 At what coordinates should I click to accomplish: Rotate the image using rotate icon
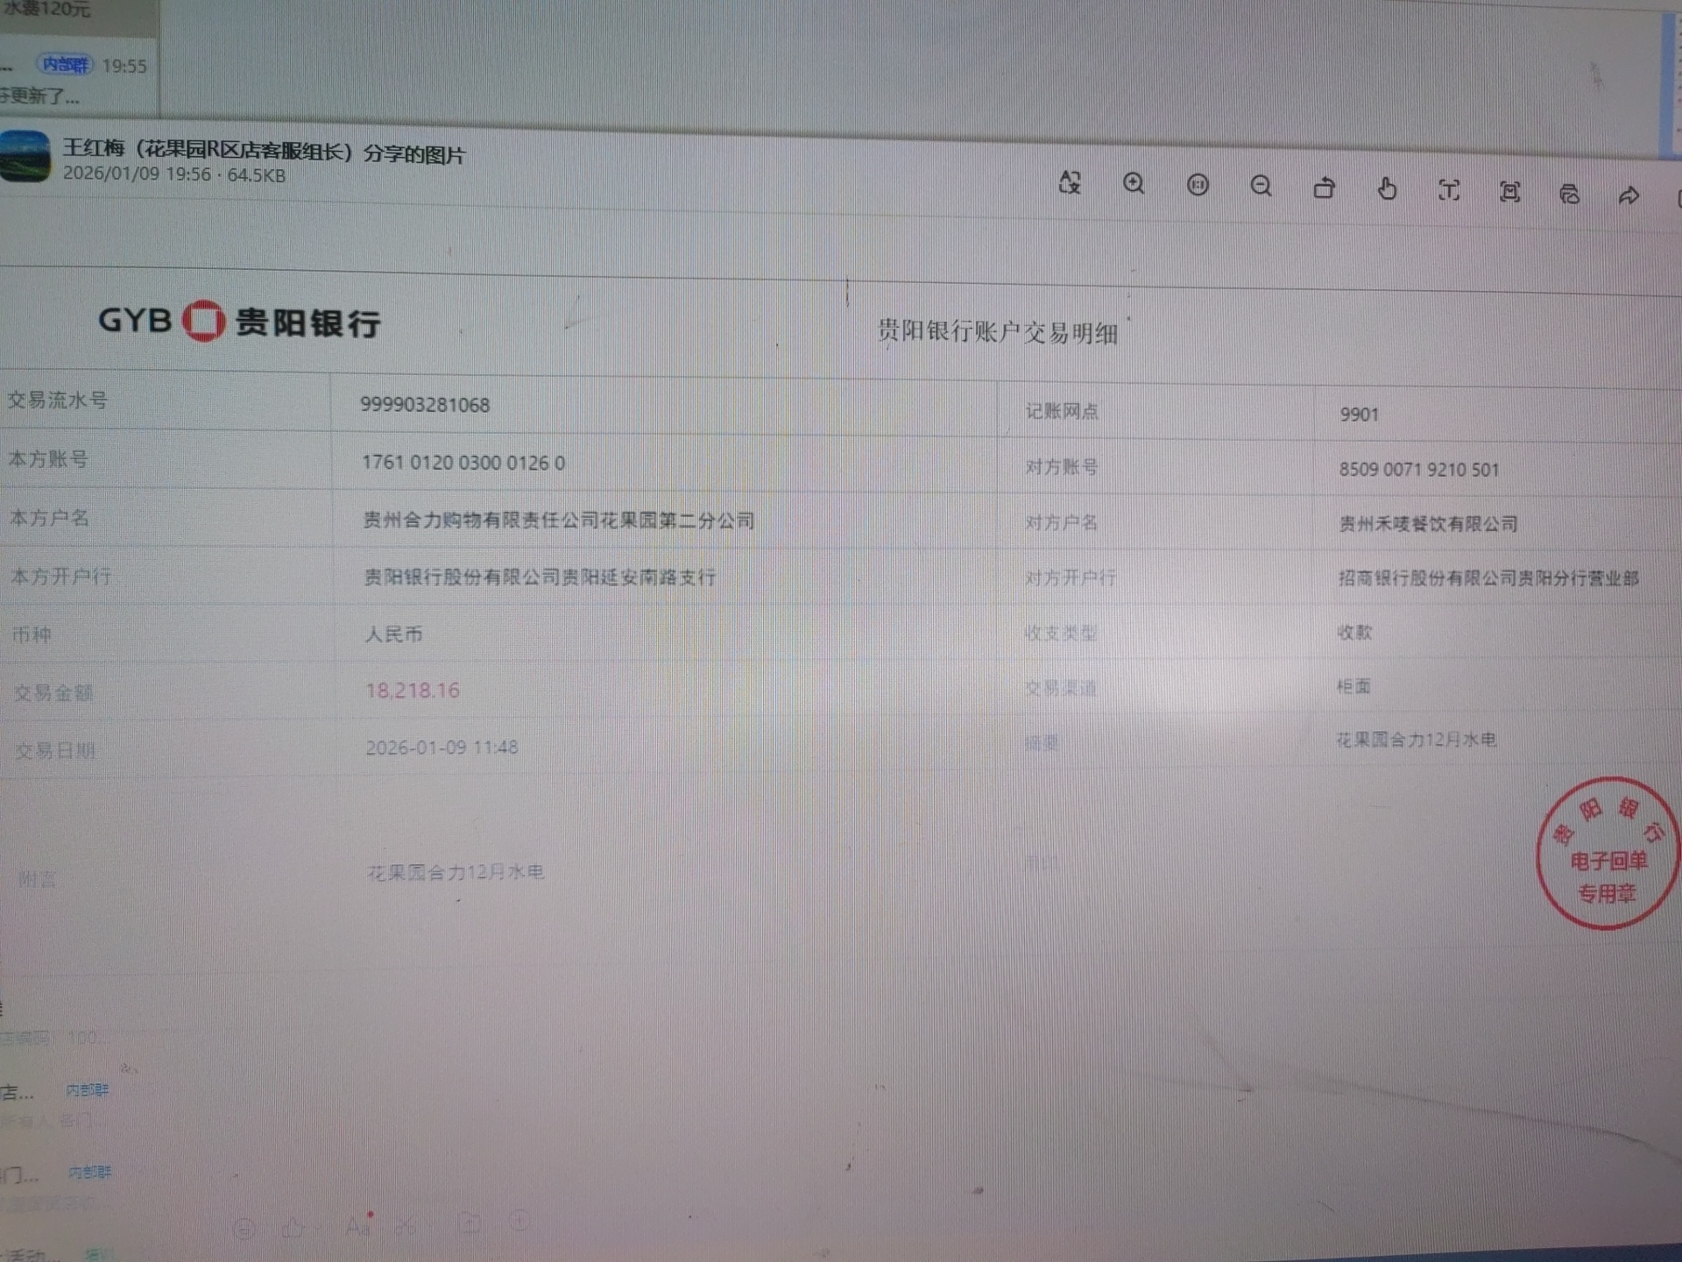[x=1324, y=188]
